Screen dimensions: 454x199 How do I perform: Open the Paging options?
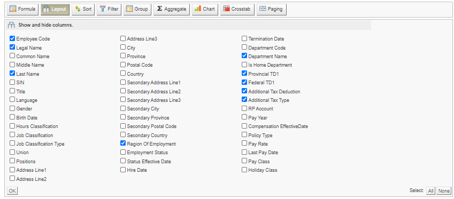coord(271,9)
